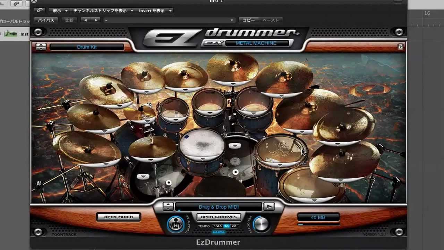
Task: Click the ペースト paste button
Action: tap(271, 20)
